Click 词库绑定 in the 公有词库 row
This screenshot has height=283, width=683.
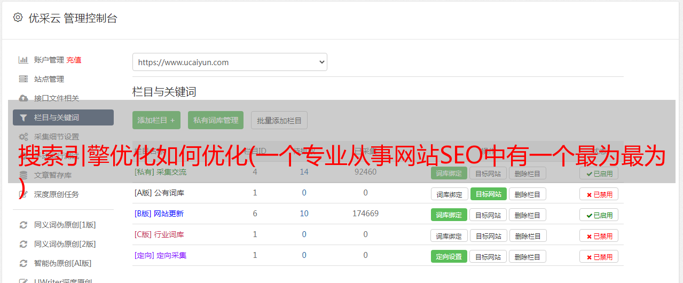449,194
